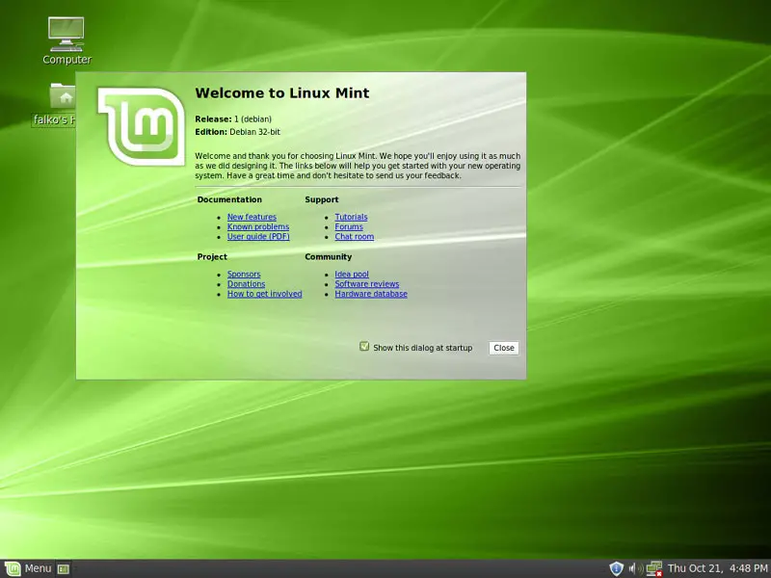771x578 pixels.
Task: Click the Release: 1 (debian) text
Action: (233, 118)
